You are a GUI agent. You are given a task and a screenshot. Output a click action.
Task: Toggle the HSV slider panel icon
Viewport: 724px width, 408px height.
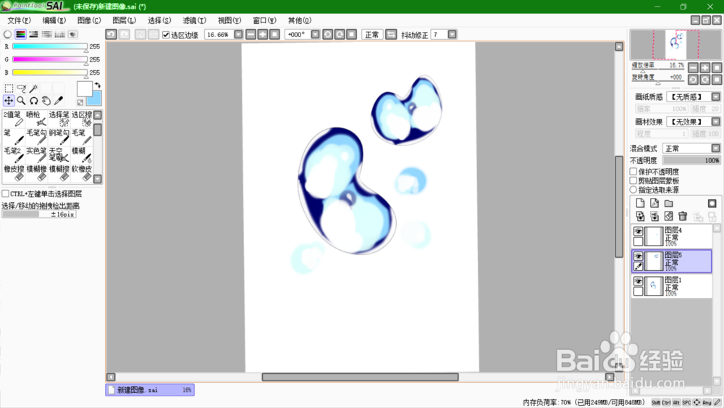point(34,34)
